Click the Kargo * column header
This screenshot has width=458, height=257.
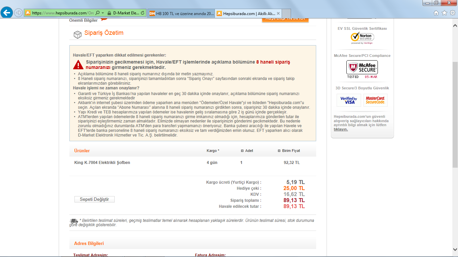213,151
